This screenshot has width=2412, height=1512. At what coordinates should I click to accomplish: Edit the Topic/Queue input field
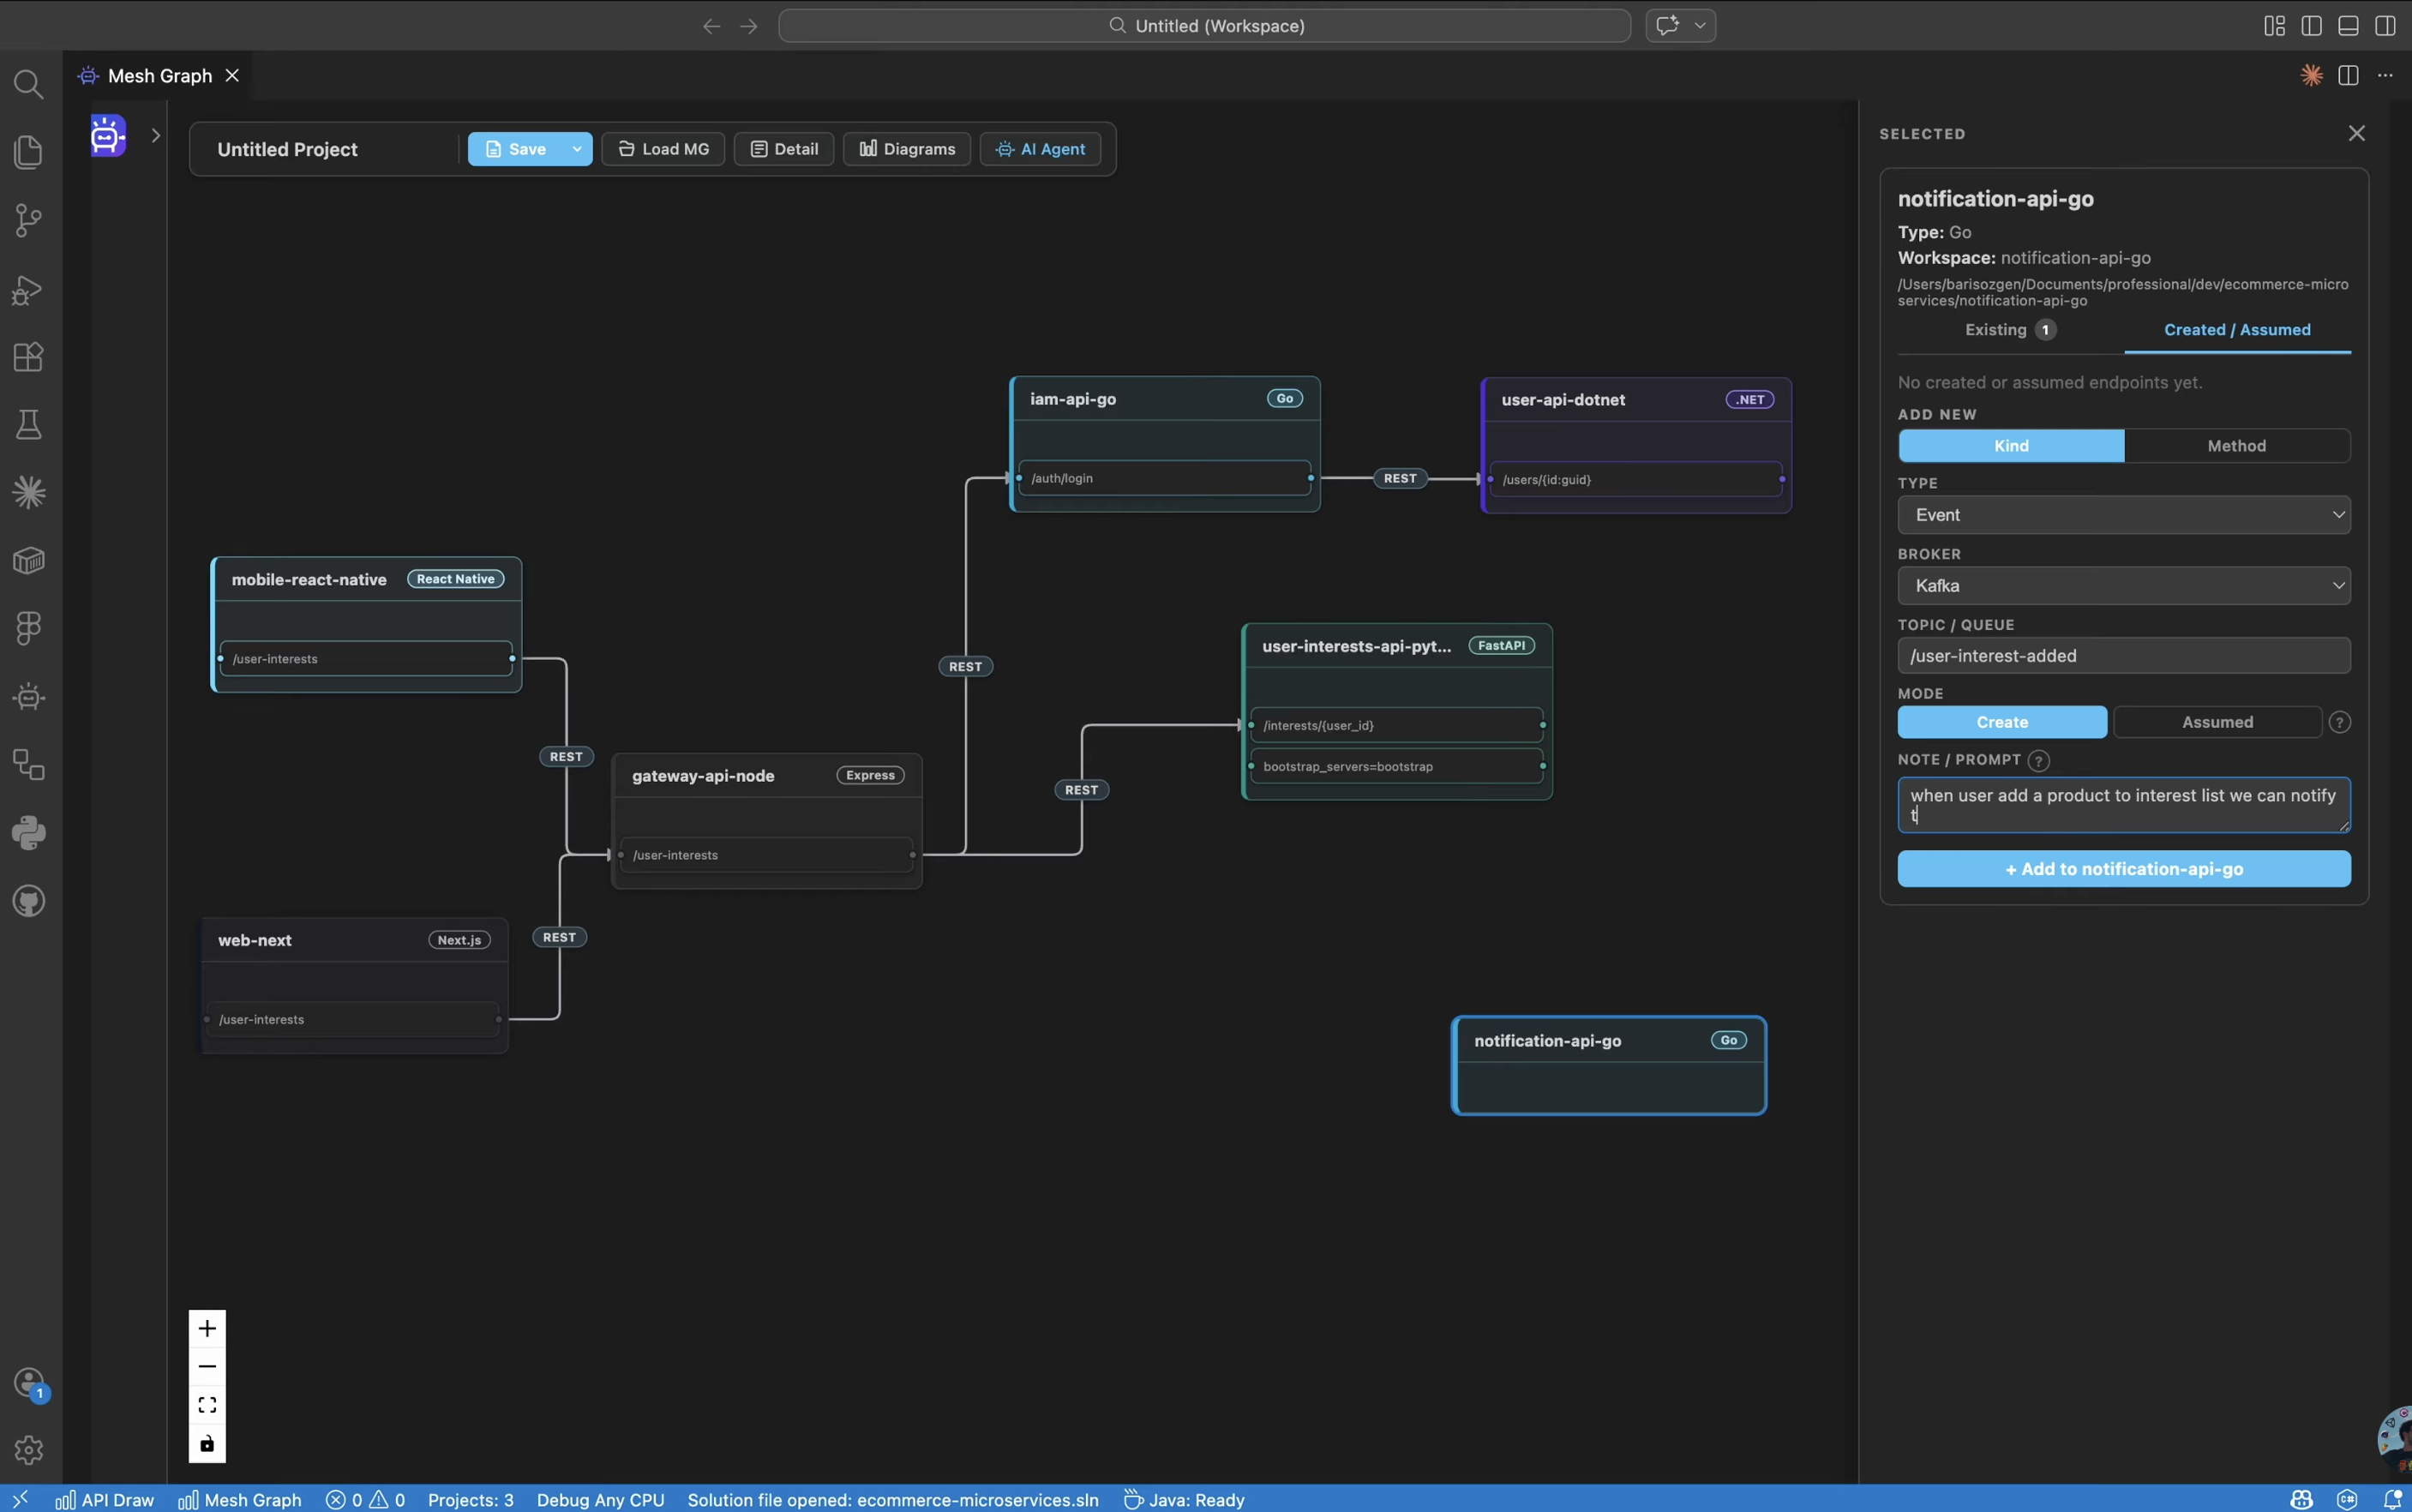[x=2124, y=656]
